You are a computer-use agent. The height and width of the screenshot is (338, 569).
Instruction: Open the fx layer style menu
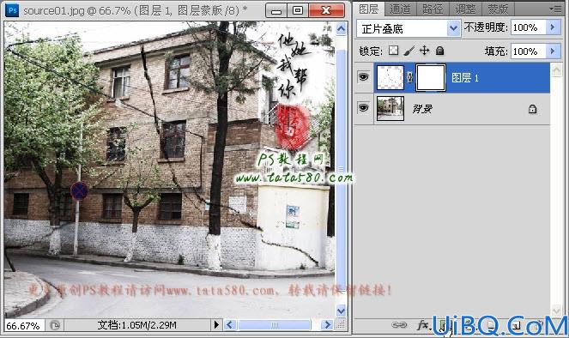423,324
